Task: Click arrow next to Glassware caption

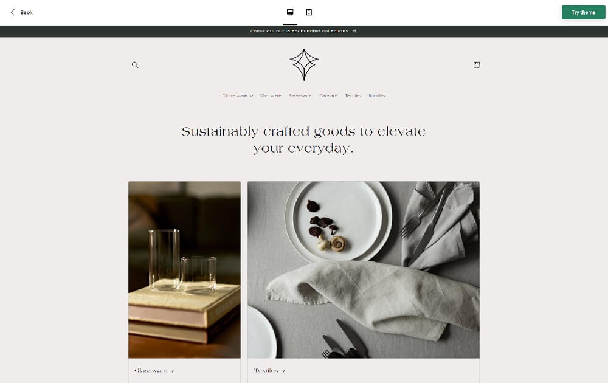Action: tap(172, 371)
